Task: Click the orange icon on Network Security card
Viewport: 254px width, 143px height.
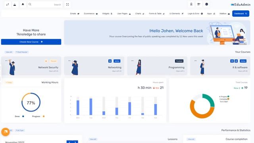Action: click(x=46, y=61)
